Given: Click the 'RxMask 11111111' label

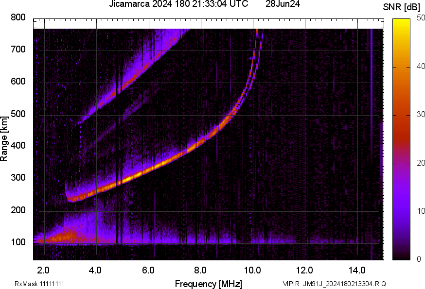Looking at the screenshot, I should tap(39, 284).
